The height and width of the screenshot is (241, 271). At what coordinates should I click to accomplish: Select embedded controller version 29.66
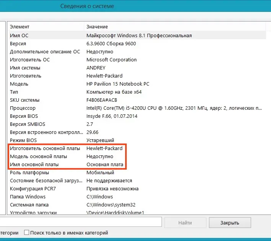(92, 132)
